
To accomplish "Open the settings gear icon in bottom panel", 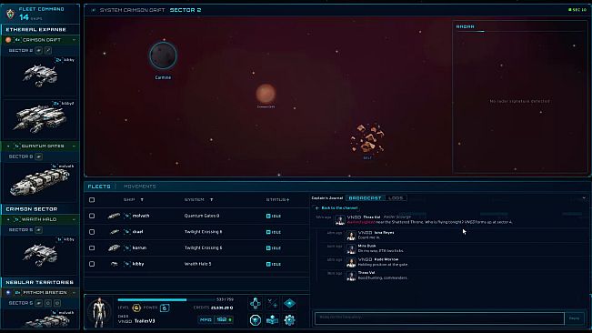I will click(x=289, y=320).
